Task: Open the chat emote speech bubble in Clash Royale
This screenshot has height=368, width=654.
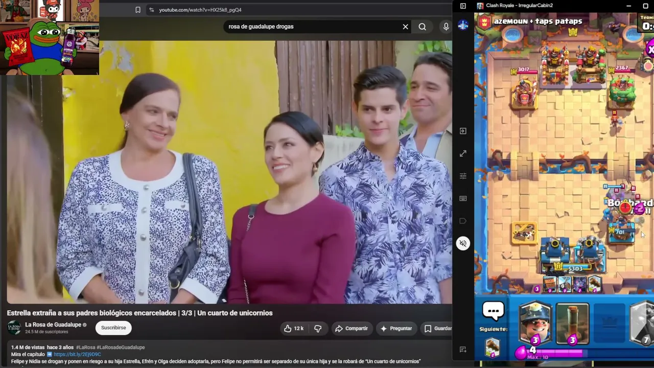Action: 494,311
